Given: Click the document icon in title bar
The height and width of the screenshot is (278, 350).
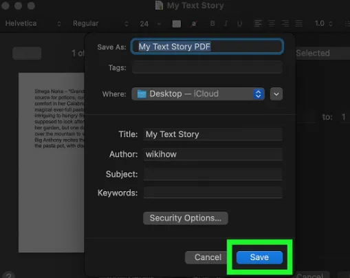Looking at the screenshot, I should [159, 6].
